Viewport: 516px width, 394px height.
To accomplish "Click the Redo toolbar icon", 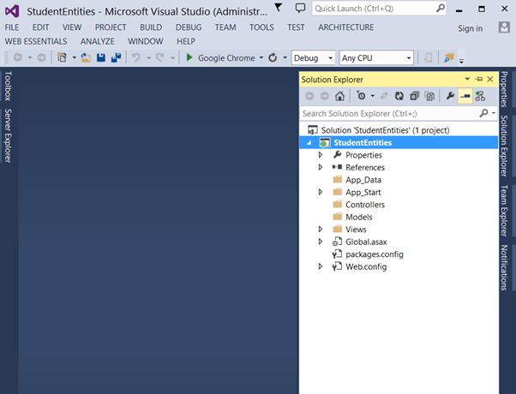I will click(160, 58).
